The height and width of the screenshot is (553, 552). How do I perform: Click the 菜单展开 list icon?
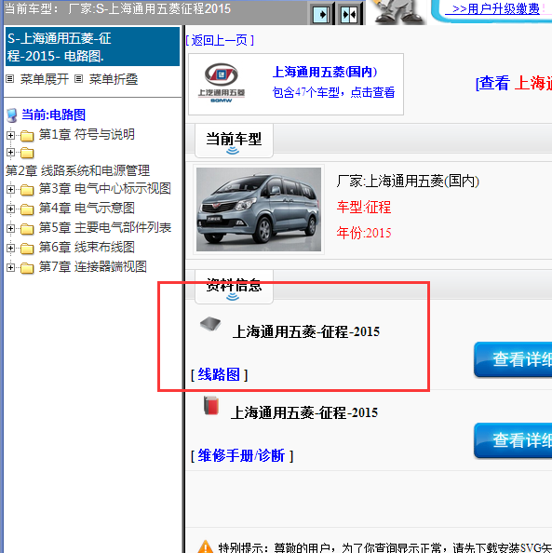click(10, 79)
